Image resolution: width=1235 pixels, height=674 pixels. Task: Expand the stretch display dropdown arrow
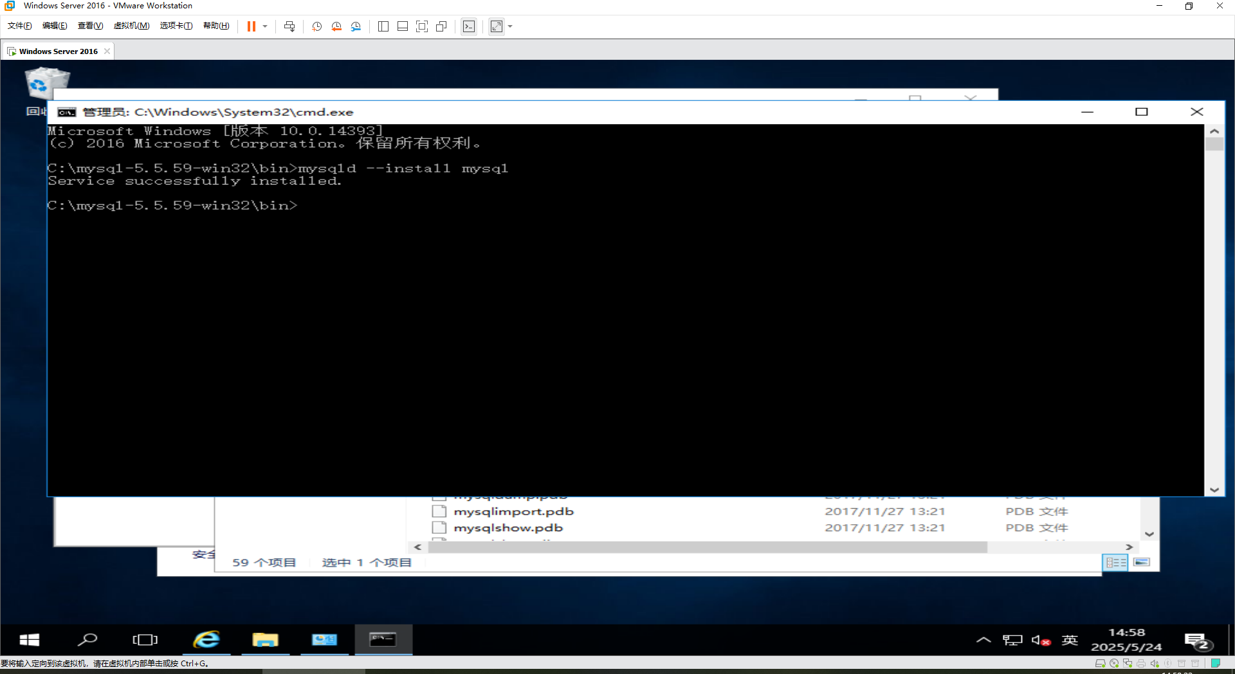(510, 26)
